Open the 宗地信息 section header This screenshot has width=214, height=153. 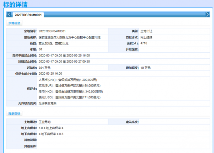(x=14, y=23)
